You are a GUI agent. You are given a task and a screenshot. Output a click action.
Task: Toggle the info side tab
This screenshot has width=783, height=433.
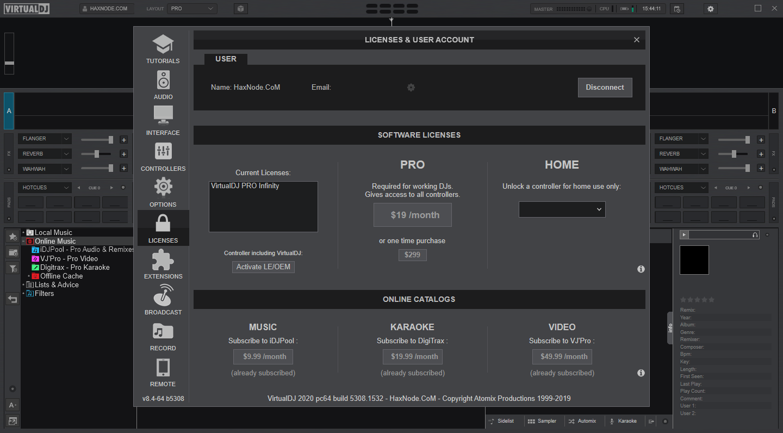click(670, 328)
